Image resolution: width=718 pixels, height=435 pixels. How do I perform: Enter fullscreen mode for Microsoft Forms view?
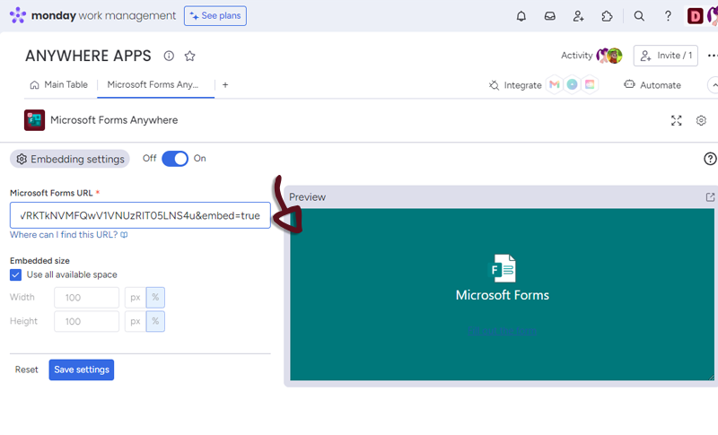tap(677, 120)
